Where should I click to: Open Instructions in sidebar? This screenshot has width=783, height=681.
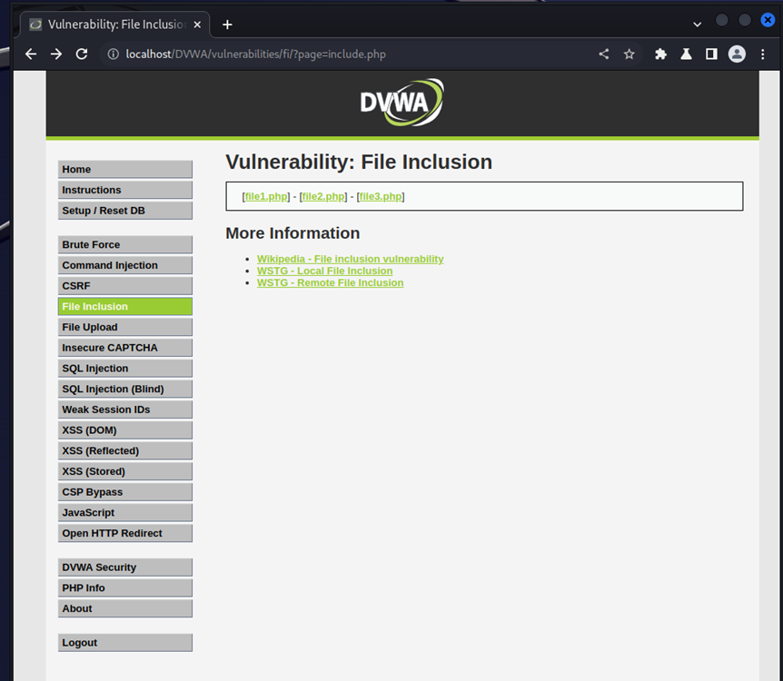click(x=124, y=190)
